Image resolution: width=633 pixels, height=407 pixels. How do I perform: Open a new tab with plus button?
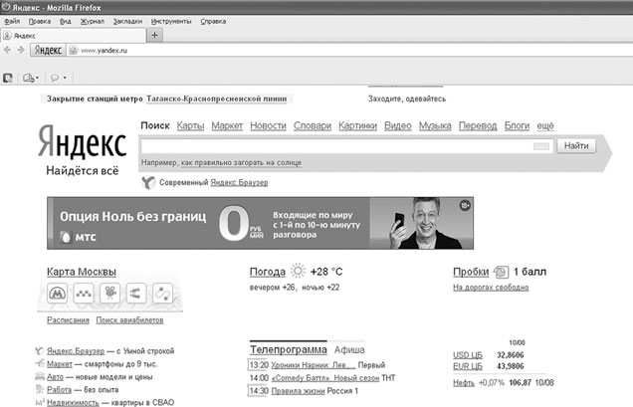point(154,35)
